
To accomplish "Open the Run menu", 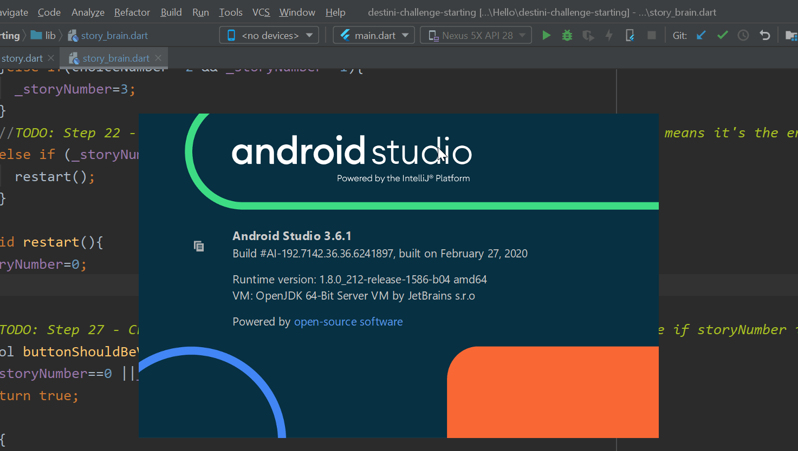I will pyautogui.click(x=200, y=12).
